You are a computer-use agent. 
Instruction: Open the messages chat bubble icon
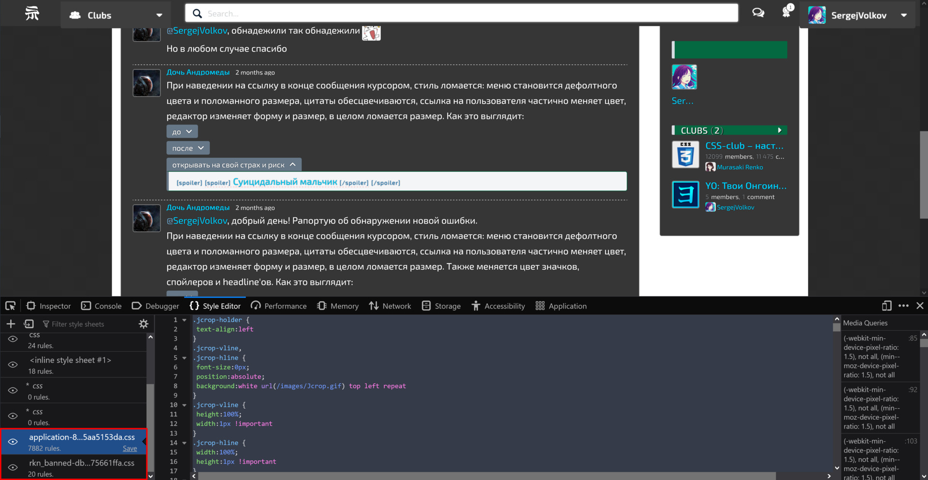[x=758, y=13]
